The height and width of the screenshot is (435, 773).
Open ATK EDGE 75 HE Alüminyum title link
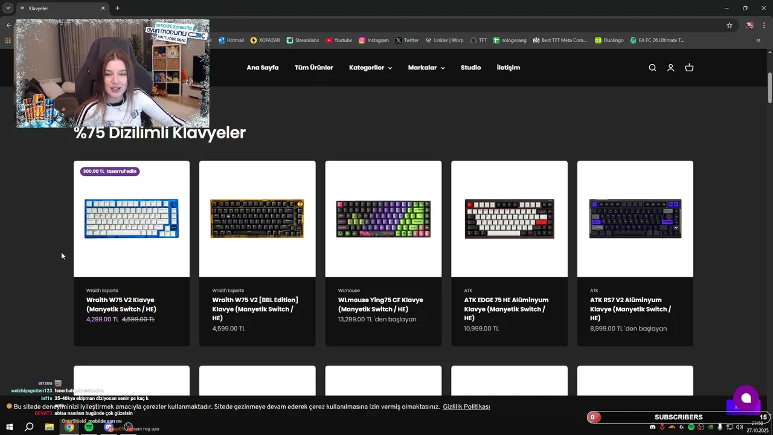coord(506,309)
